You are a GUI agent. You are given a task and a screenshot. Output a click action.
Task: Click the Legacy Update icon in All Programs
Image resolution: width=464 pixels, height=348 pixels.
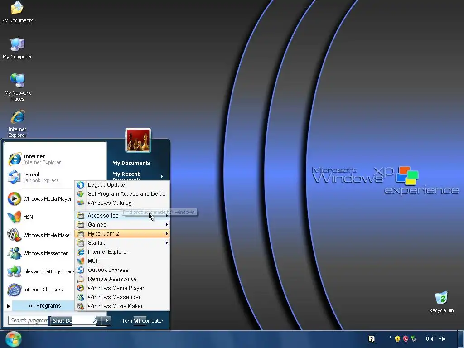tap(81, 185)
